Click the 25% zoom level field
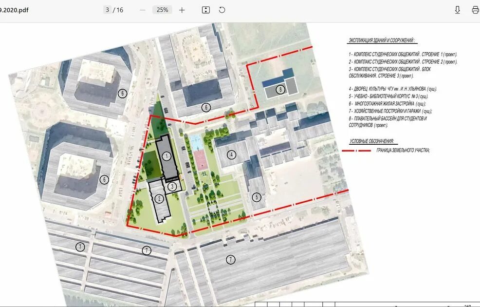The image size is (480, 307). (x=162, y=10)
